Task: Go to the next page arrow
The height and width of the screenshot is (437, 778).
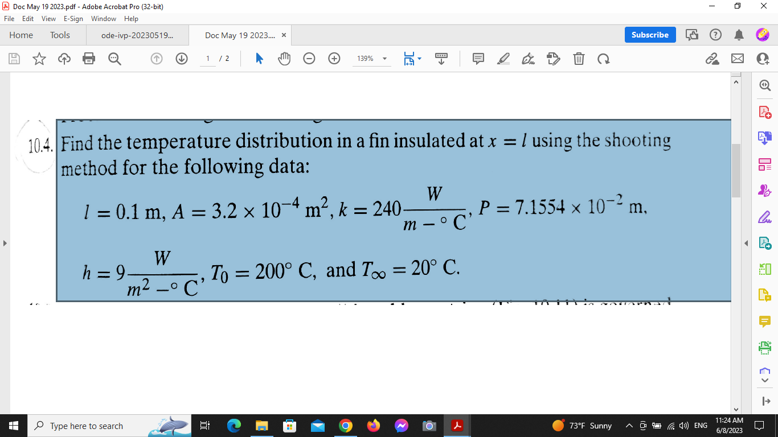Action: click(x=182, y=58)
